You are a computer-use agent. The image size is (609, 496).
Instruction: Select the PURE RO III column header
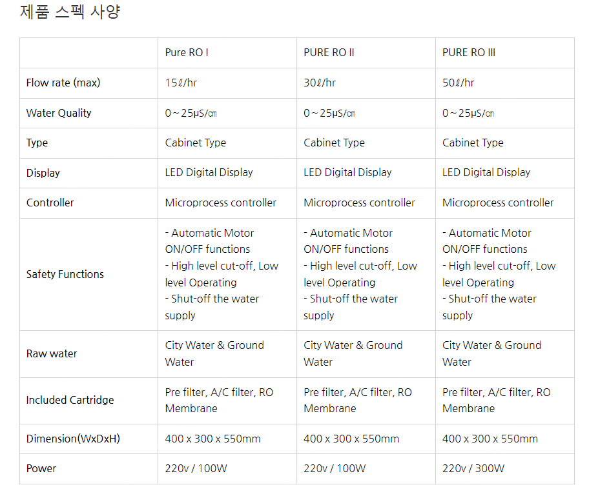(x=469, y=53)
